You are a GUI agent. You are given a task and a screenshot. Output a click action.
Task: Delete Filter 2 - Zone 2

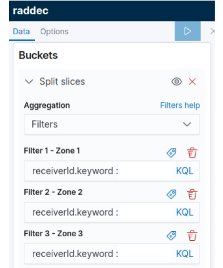[x=192, y=194]
